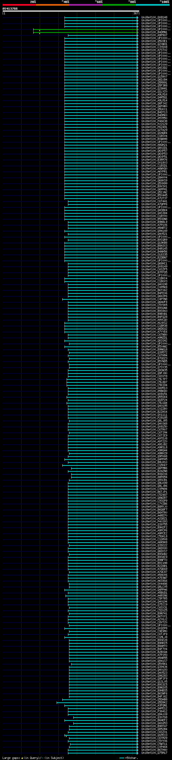
Task: Select the UniRef100_B5X4W2 label
Action: coord(154,347)
